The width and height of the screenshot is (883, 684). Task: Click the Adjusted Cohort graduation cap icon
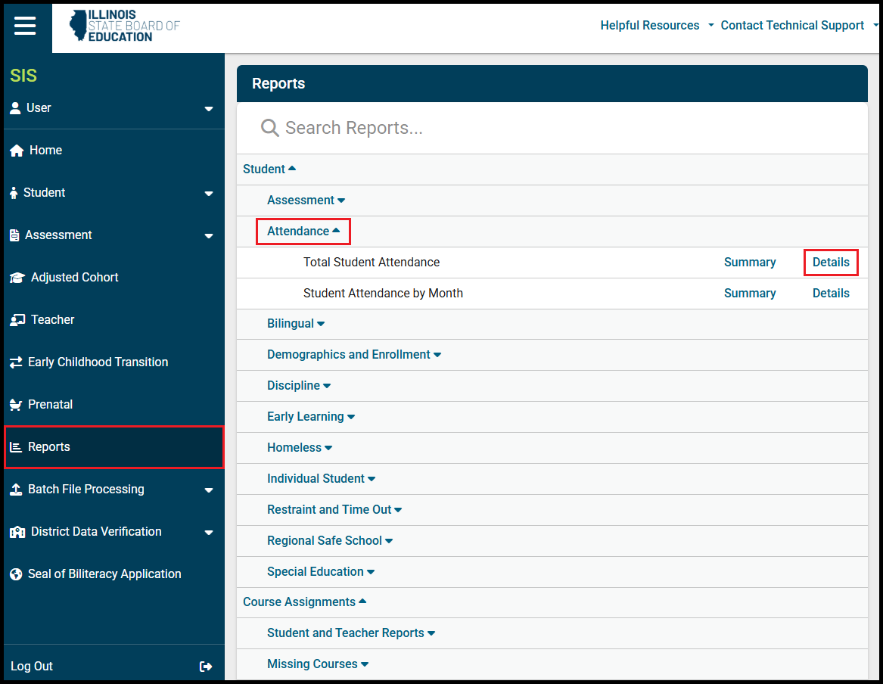click(17, 278)
